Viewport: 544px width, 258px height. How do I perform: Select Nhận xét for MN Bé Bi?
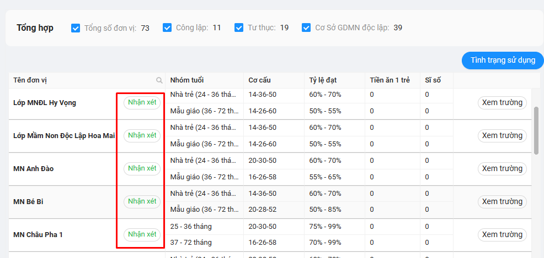(142, 201)
